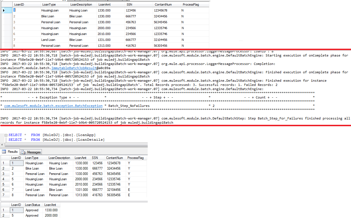Viewport: 351px width, 218px height.
Task: Click the select-all corner box of the top grid
Action: pos(7,4)
